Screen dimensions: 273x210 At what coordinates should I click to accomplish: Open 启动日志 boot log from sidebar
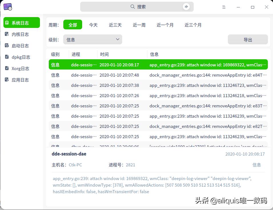[x=6, y=45]
